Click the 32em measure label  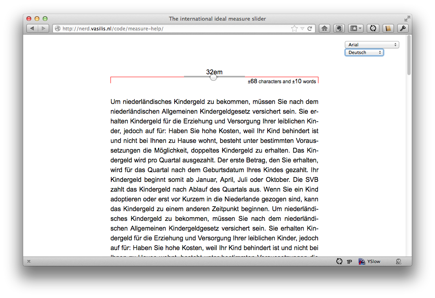pos(214,72)
